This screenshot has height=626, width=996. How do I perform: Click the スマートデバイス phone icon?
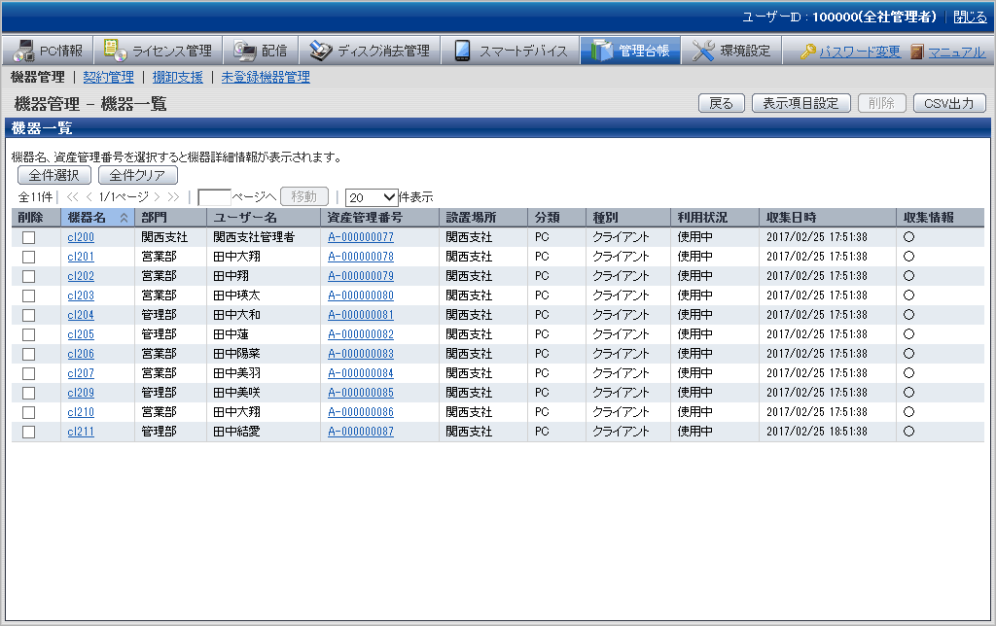coord(463,52)
